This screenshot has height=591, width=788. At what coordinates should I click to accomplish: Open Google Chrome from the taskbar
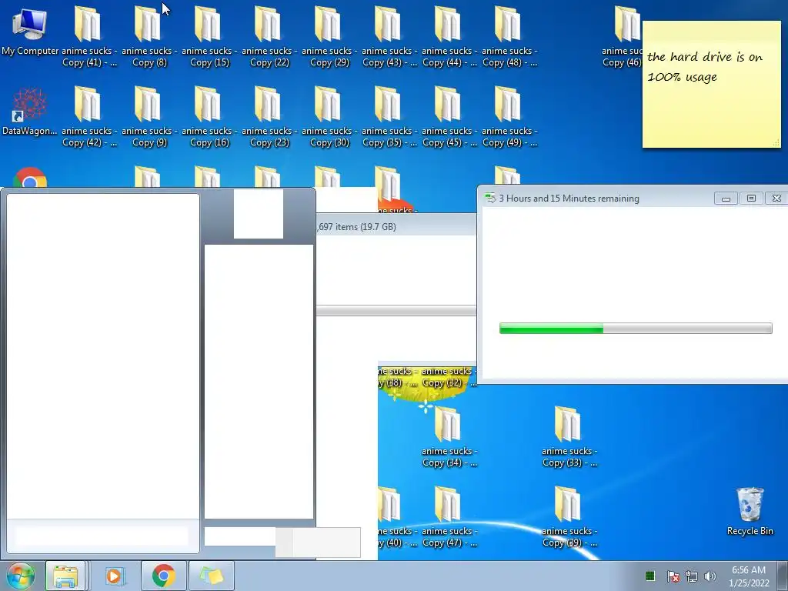pyautogui.click(x=163, y=576)
